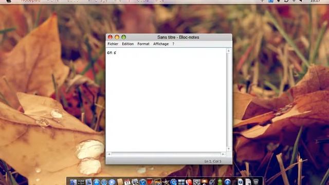The image size is (329, 185).
Task: Open the Apple menu in the menu bar
Action: [9, 1]
